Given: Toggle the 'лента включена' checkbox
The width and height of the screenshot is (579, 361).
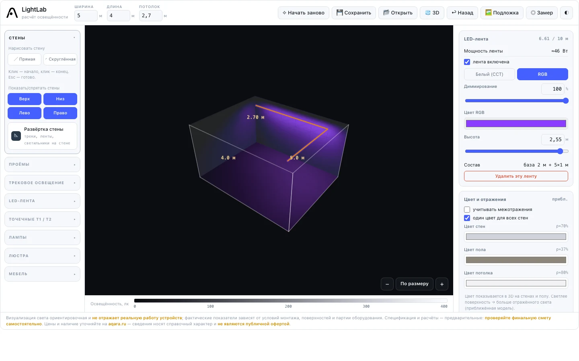Looking at the screenshot, I should (x=467, y=62).
